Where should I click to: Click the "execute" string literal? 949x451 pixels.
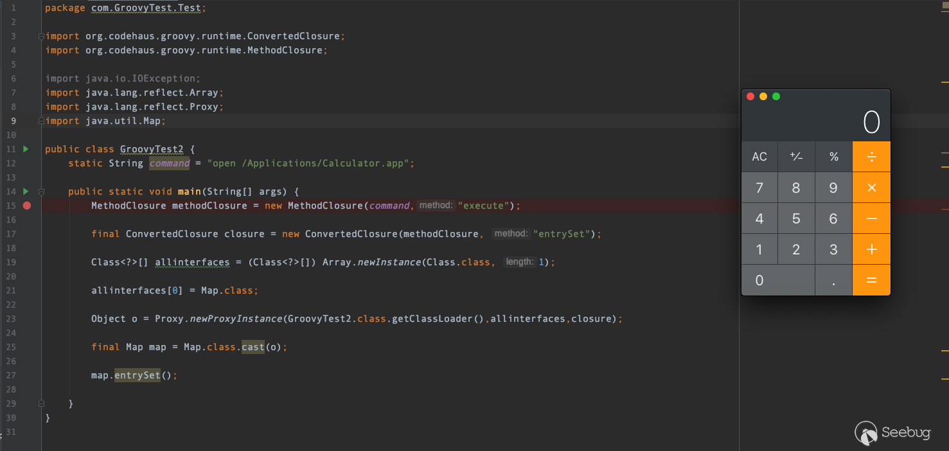[485, 206]
